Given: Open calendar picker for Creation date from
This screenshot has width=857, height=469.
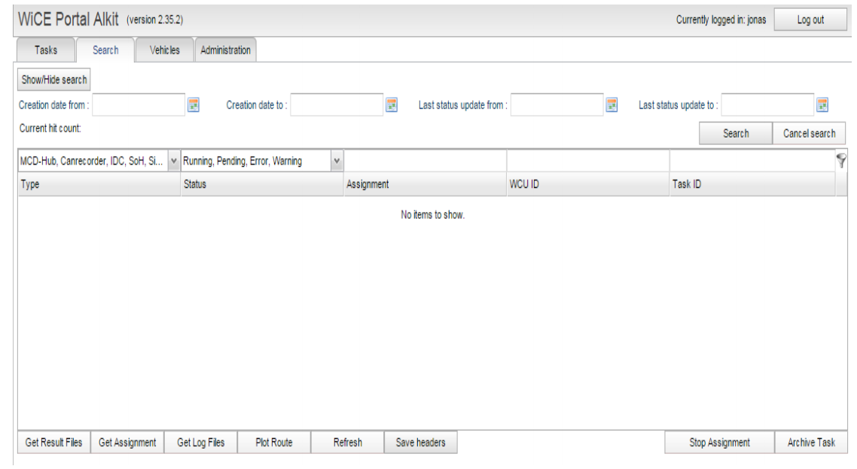Looking at the screenshot, I should click(193, 105).
